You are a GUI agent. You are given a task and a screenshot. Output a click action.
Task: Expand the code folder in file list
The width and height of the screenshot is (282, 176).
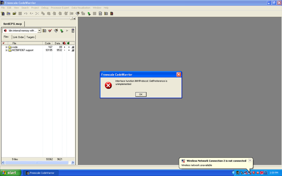[6, 47]
